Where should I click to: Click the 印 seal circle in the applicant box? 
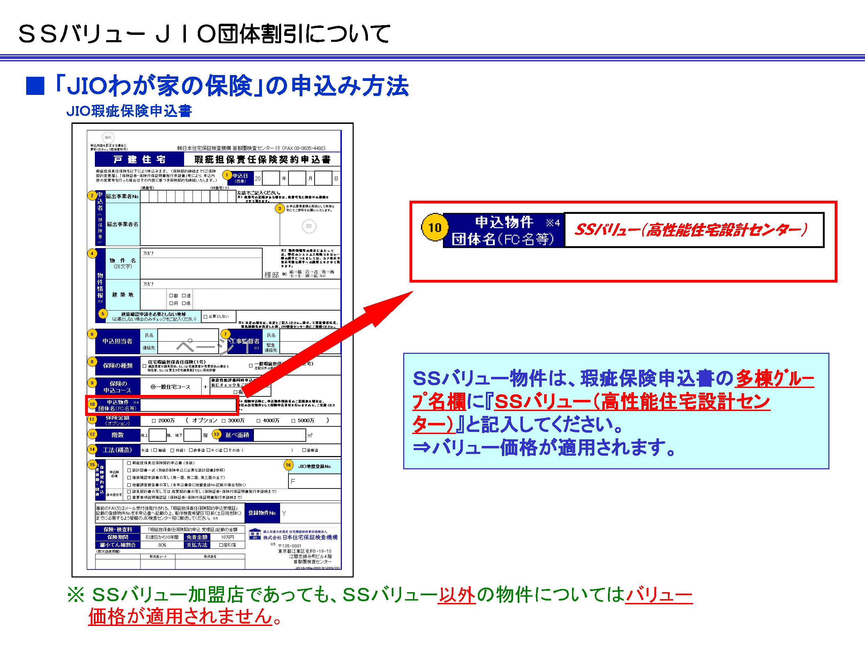[309, 226]
